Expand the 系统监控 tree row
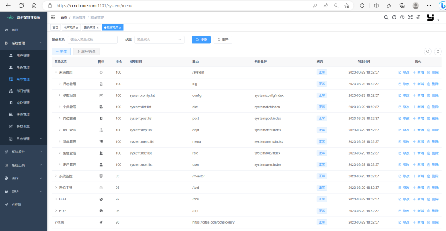The width and height of the screenshot is (446, 231). [x=56, y=176]
